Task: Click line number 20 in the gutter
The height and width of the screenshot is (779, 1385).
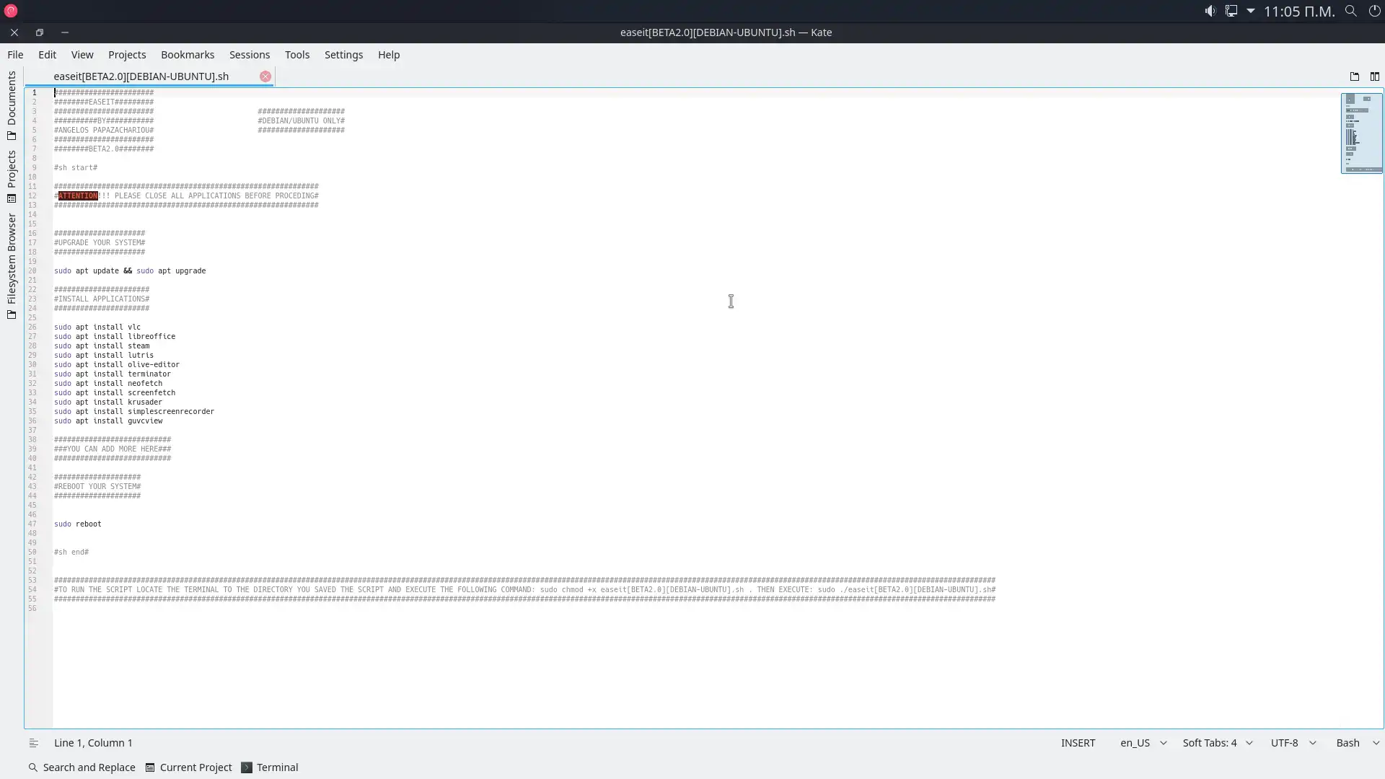Action: 32,271
